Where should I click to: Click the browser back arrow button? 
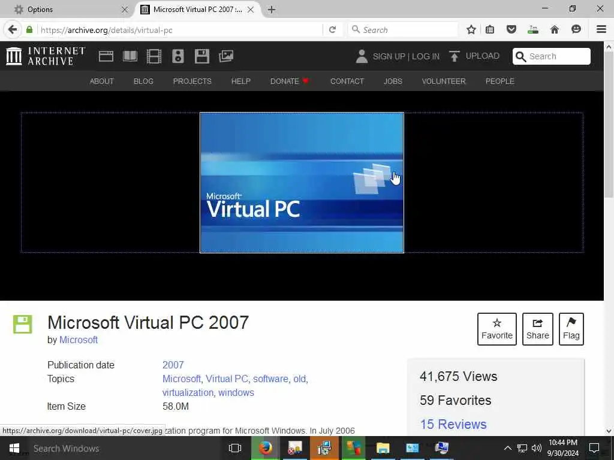pyautogui.click(x=13, y=30)
